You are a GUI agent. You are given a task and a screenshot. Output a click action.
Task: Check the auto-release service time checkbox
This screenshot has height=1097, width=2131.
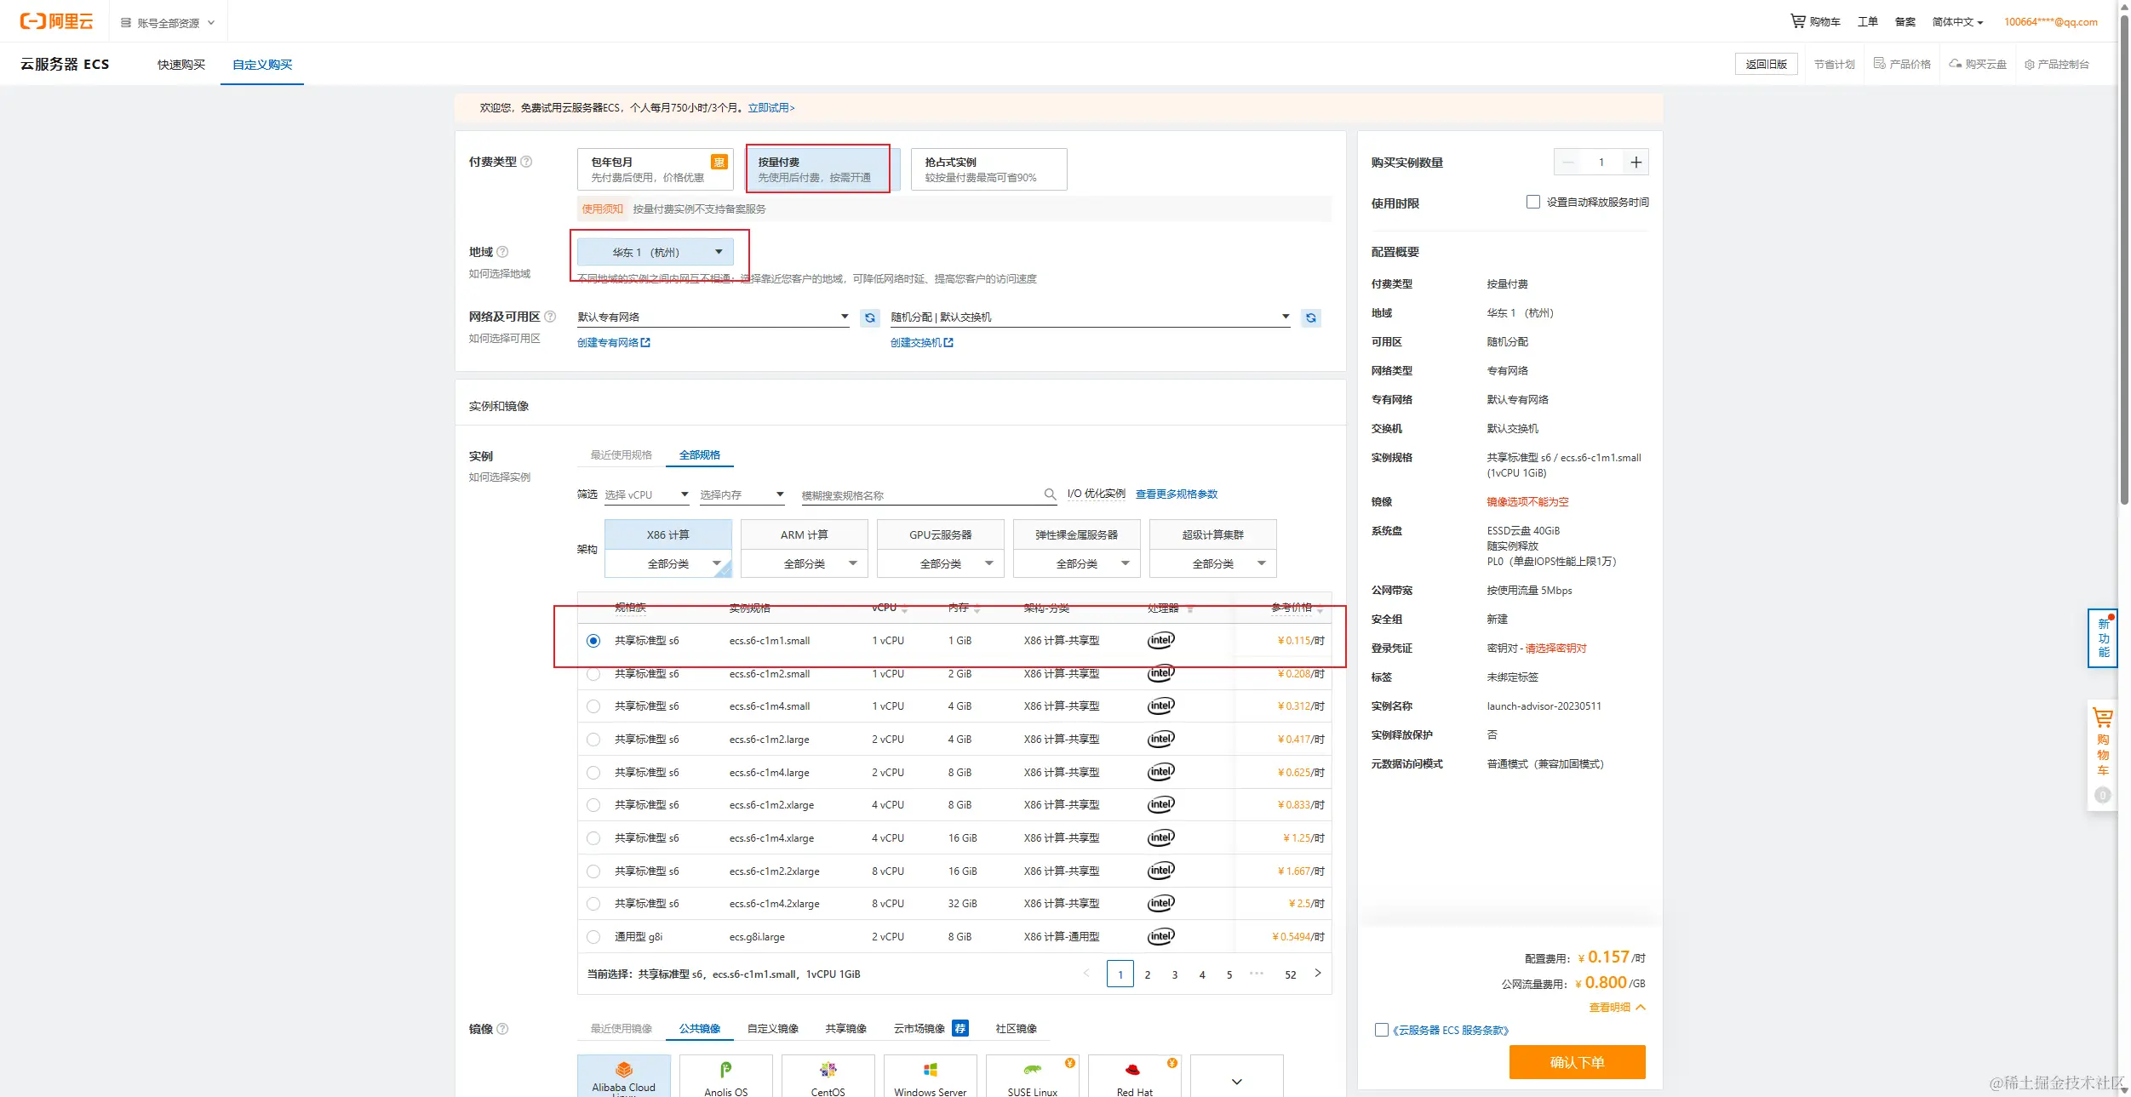(1533, 203)
